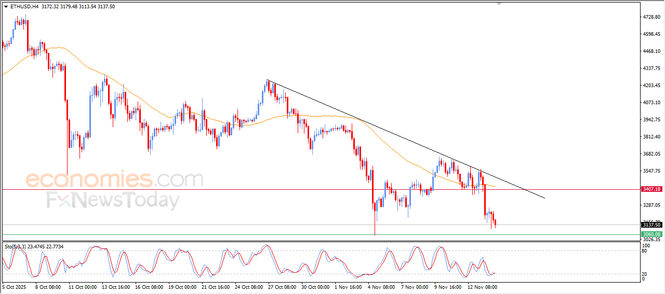Screen dimensions: 665x294
Task: Click the 4337.75 price axis label
Action: [x=651, y=68]
